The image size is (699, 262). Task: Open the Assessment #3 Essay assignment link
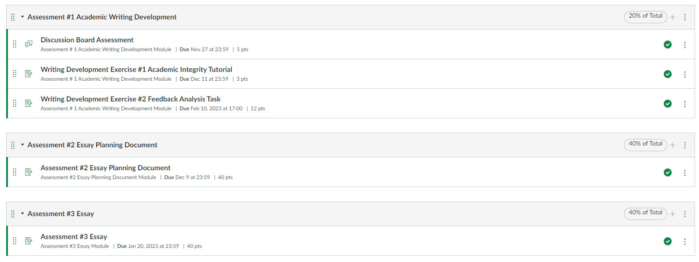point(74,237)
